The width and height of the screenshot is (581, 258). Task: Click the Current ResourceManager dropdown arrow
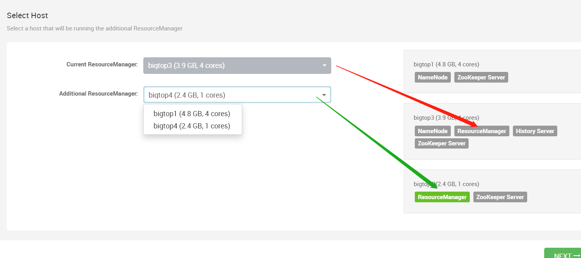point(325,66)
